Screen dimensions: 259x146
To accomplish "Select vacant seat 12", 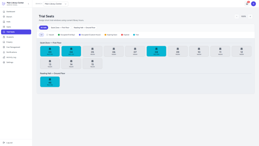I will click(242, 51).
